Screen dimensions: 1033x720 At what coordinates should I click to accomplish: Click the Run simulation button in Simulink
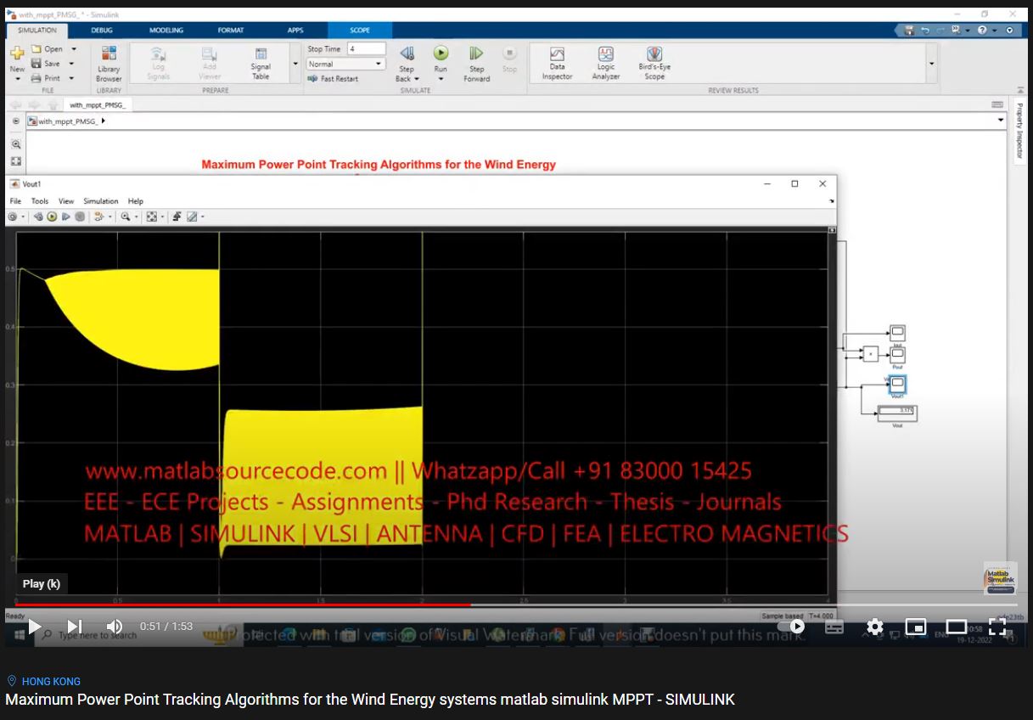pos(441,54)
